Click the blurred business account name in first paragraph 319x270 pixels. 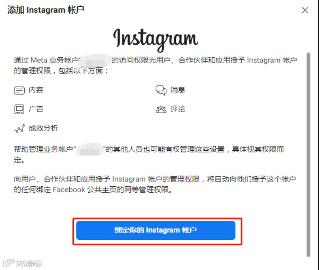[x=95, y=61]
